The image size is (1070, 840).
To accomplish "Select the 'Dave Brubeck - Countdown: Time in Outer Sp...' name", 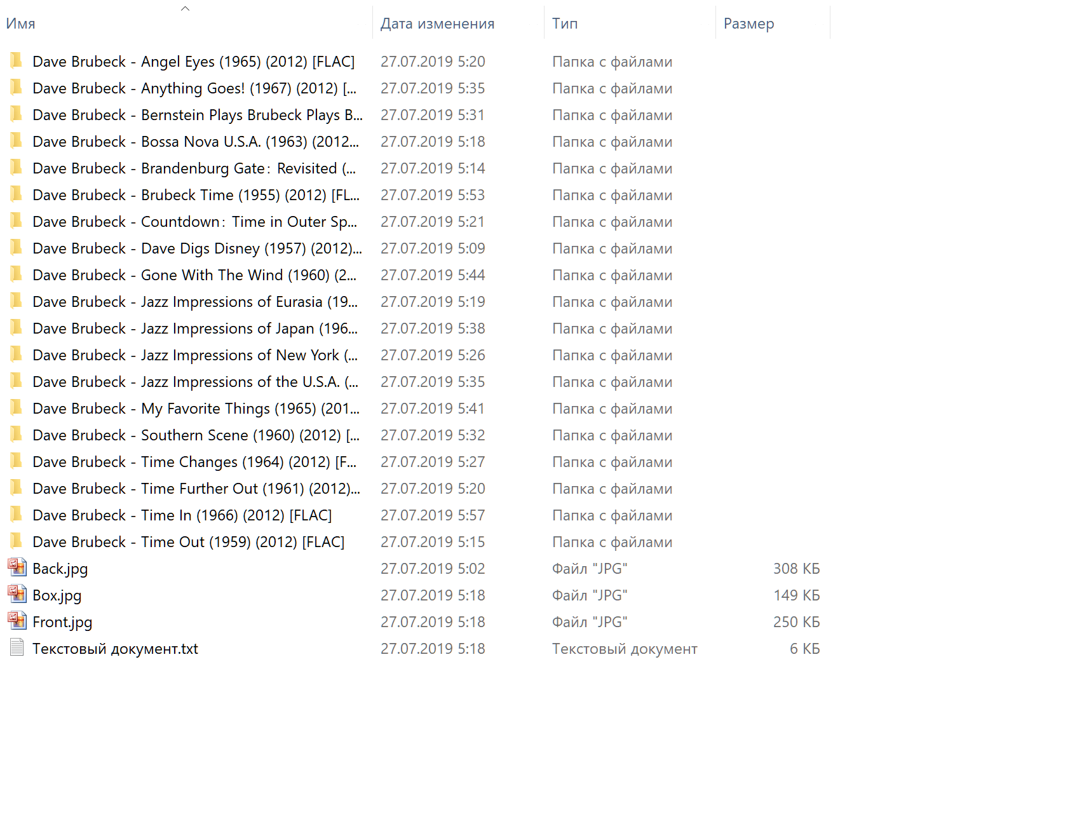I will pyautogui.click(x=195, y=222).
